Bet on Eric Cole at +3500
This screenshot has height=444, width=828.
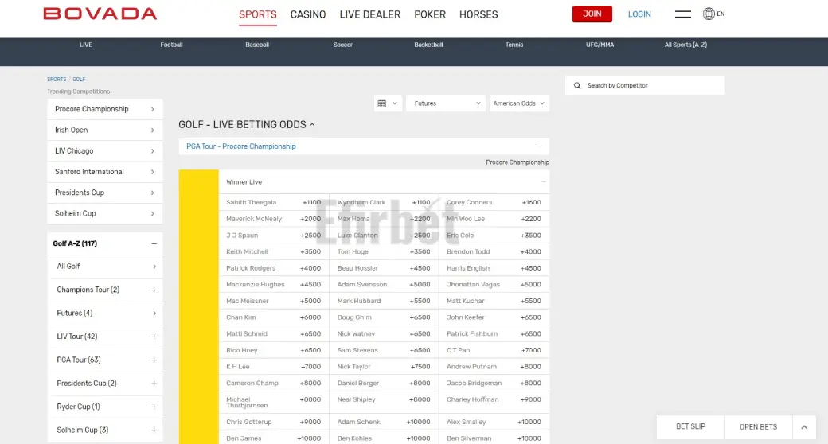tap(494, 236)
